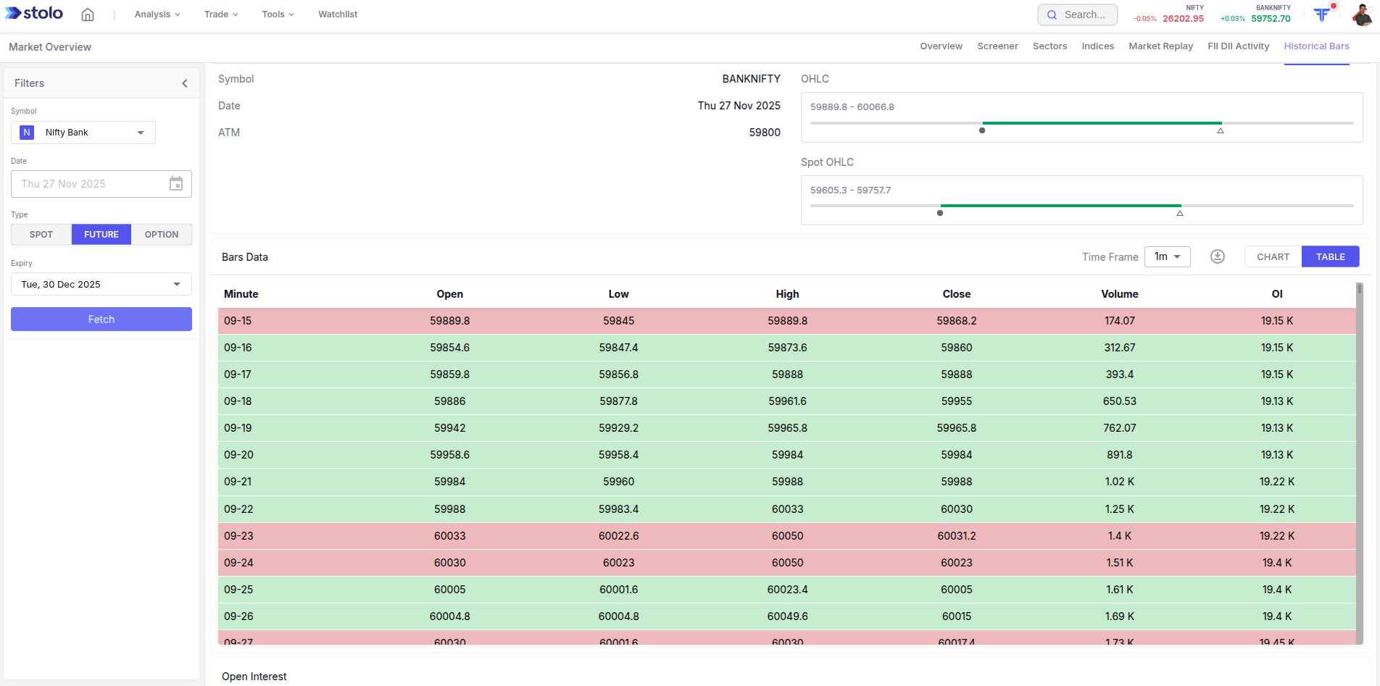
Task: Open the 1m Time Frame dropdown
Action: 1167,257
